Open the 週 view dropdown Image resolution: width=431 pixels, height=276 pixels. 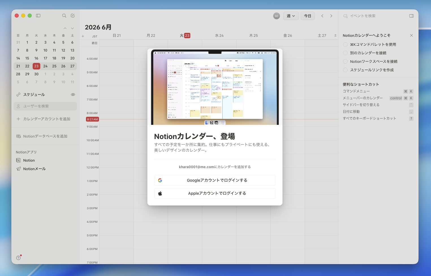[x=290, y=16]
